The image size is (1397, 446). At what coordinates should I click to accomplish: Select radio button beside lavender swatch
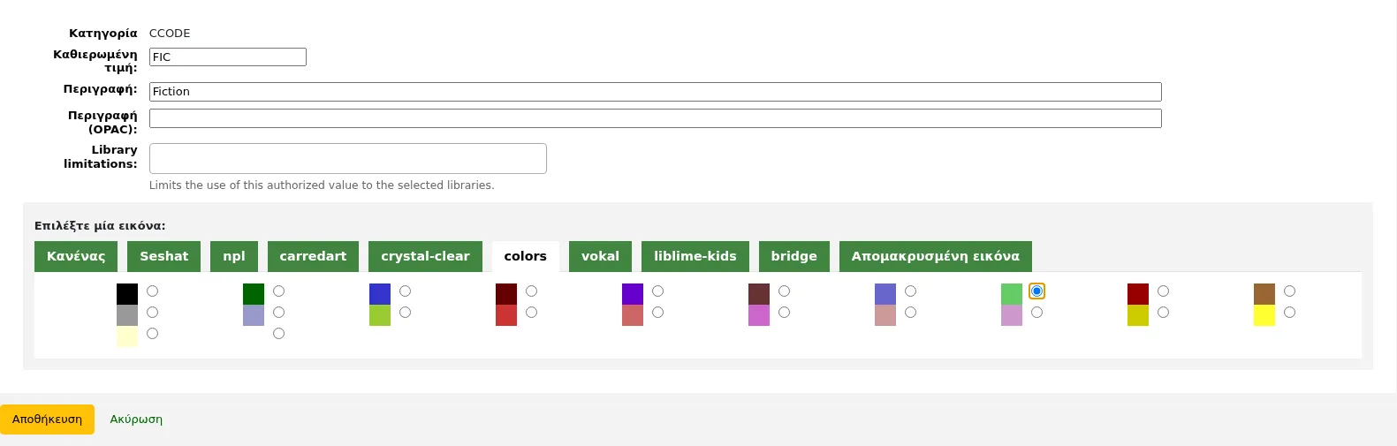[279, 313]
